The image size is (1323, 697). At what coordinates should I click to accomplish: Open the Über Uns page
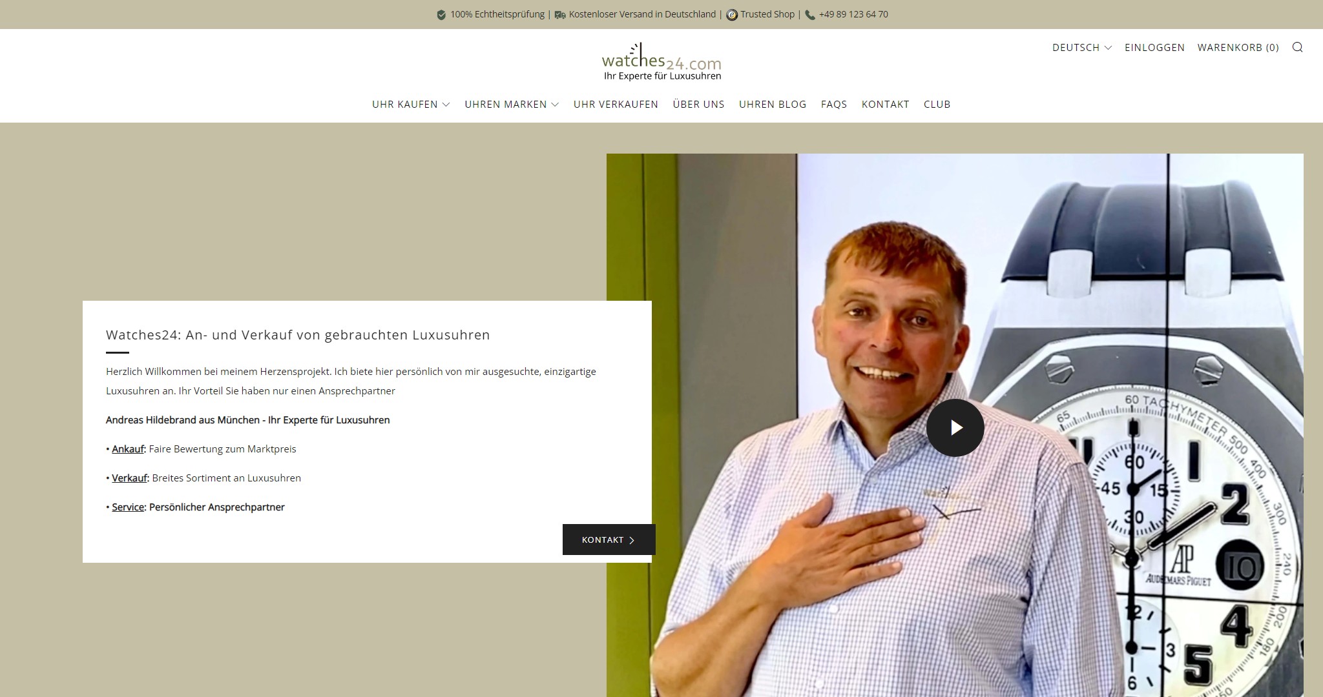(x=698, y=104)
